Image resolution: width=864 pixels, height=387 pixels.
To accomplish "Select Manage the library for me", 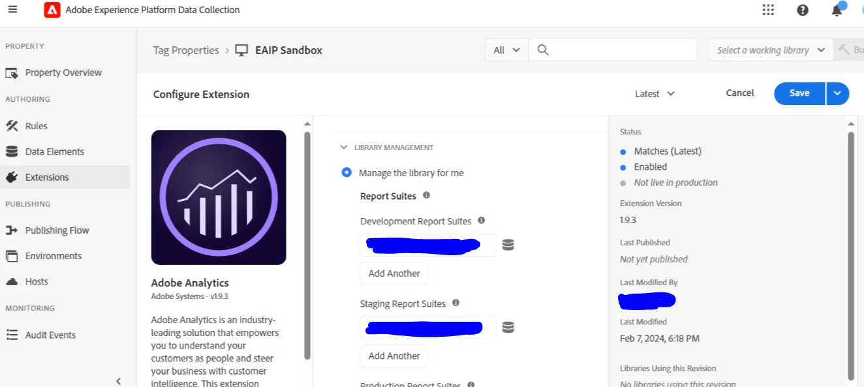I will pyautogui.click(x=347, y=173).
